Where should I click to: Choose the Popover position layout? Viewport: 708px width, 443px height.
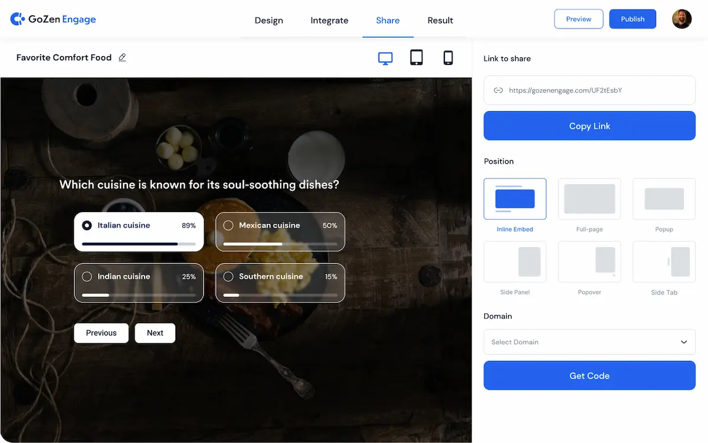click(589, 262)
